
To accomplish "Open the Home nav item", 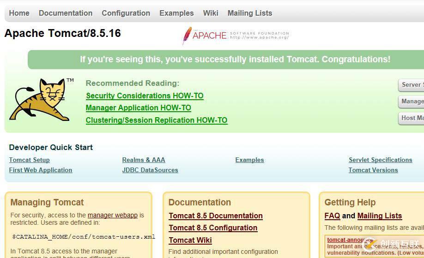I will tap(19, 13).
